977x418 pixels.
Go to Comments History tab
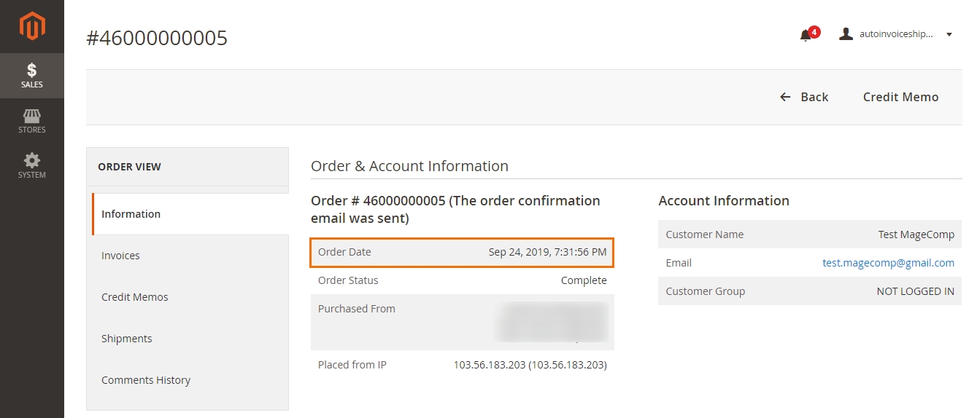(x=145, y=380)
